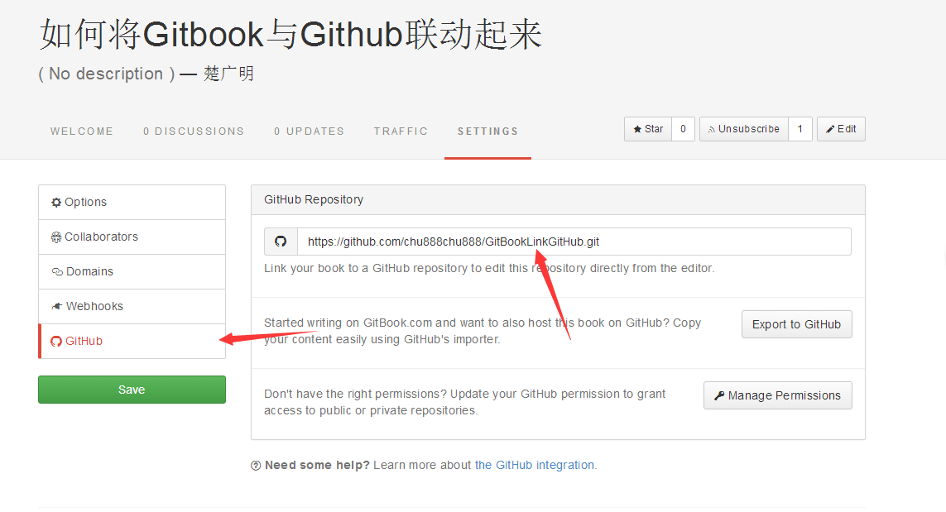Click the plug icon next to Webhooks
The width and height of the screenshot is (946, 512).
(57, 306)
